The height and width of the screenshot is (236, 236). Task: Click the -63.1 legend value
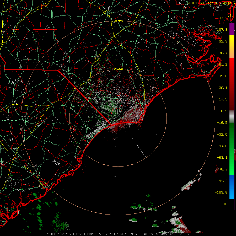tap(222, 158)
